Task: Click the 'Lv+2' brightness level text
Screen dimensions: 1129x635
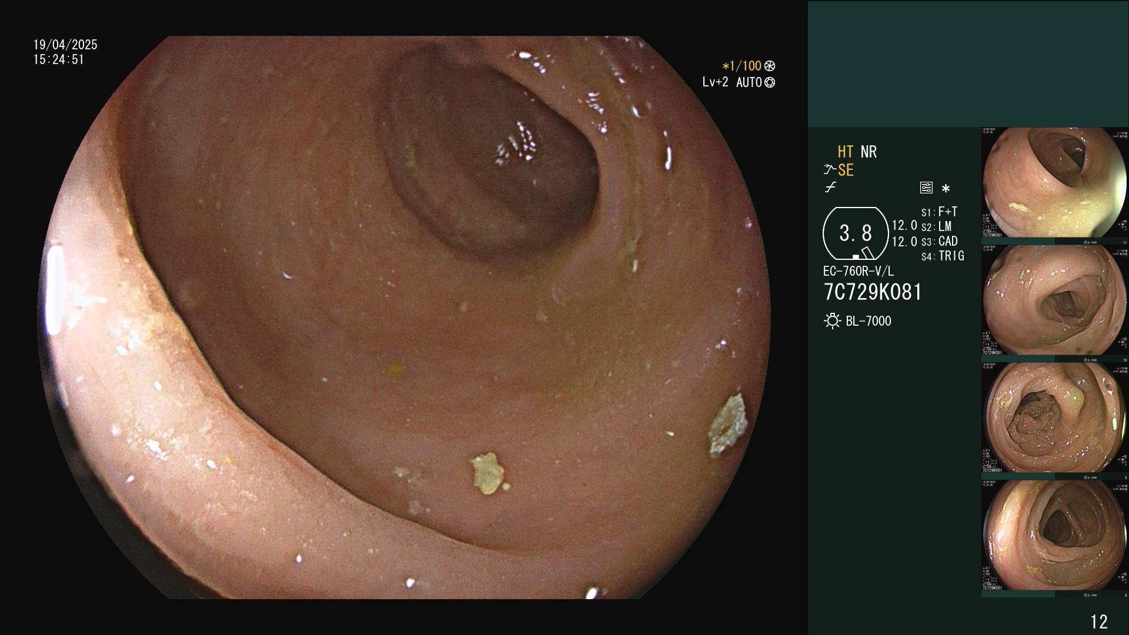Action: pos(715,82)
